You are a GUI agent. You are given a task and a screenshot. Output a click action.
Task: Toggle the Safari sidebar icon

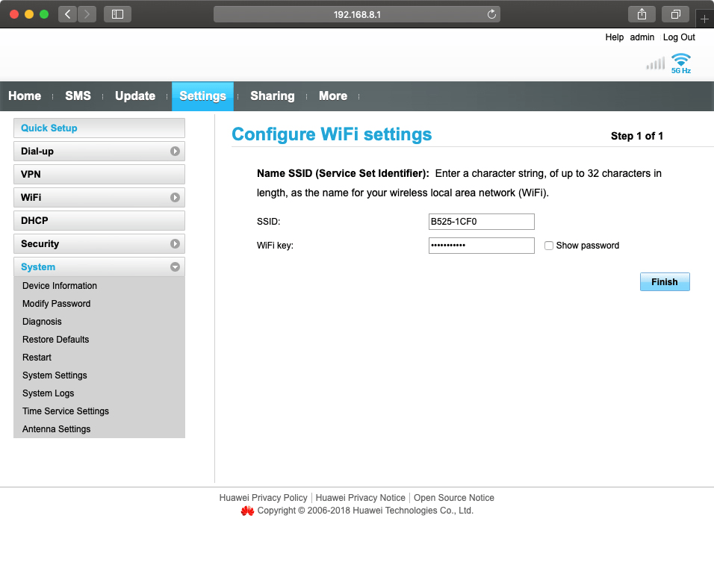click(x=117, y=14)
